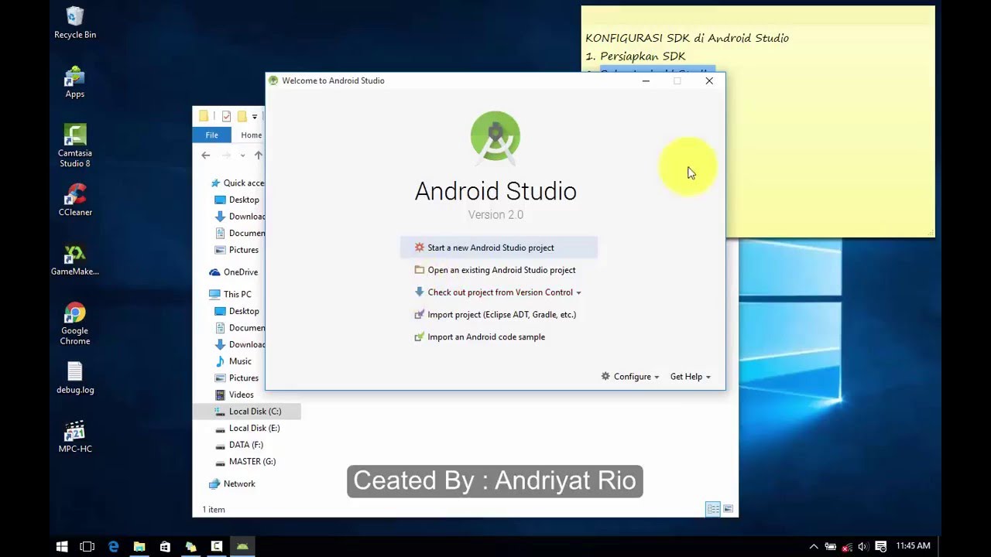Switch to Android Studio on taskbar
Viewport: 991px width, 557px height.
(x=242, y=546)
